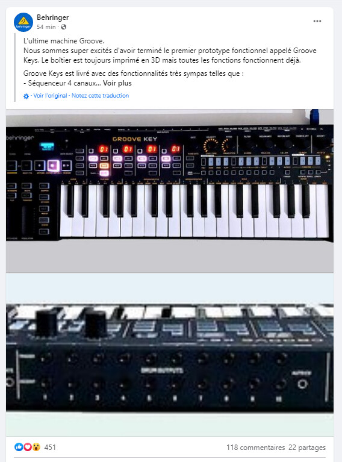Open the Behringer profile picture

click(23, 22)
